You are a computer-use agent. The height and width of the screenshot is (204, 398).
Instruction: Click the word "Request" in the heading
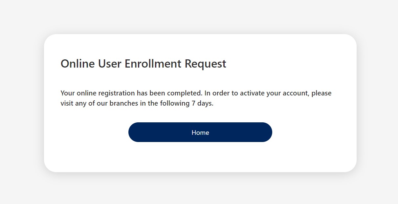click(206, 64)
